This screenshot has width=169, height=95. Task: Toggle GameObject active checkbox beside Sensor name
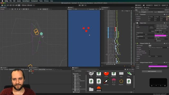139,10
